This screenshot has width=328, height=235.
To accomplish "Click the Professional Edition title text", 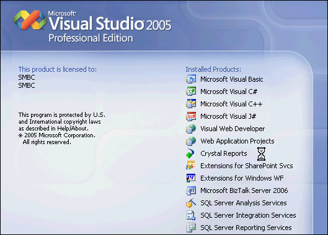I will tap(91, 38).
